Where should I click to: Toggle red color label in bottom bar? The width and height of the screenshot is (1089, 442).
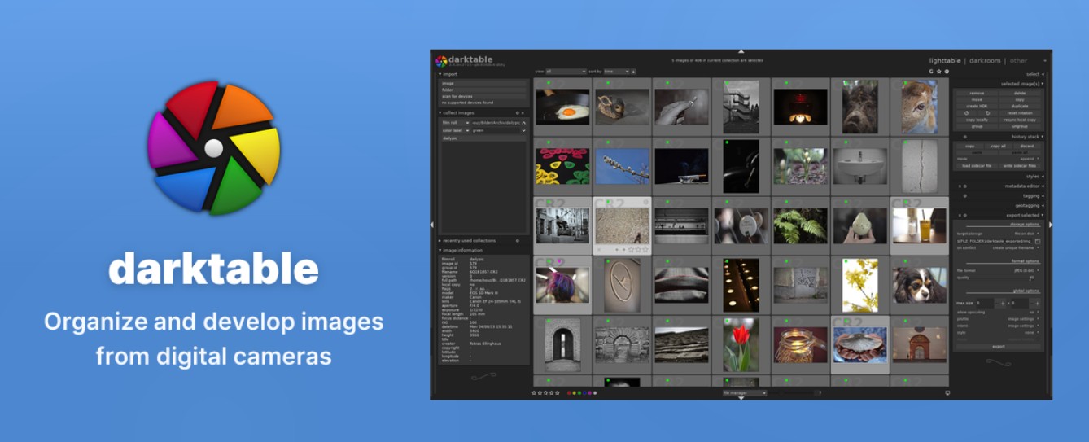click(569, 393)
